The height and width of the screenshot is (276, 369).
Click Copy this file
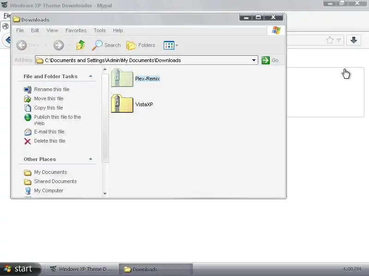(x=48, y=108)
